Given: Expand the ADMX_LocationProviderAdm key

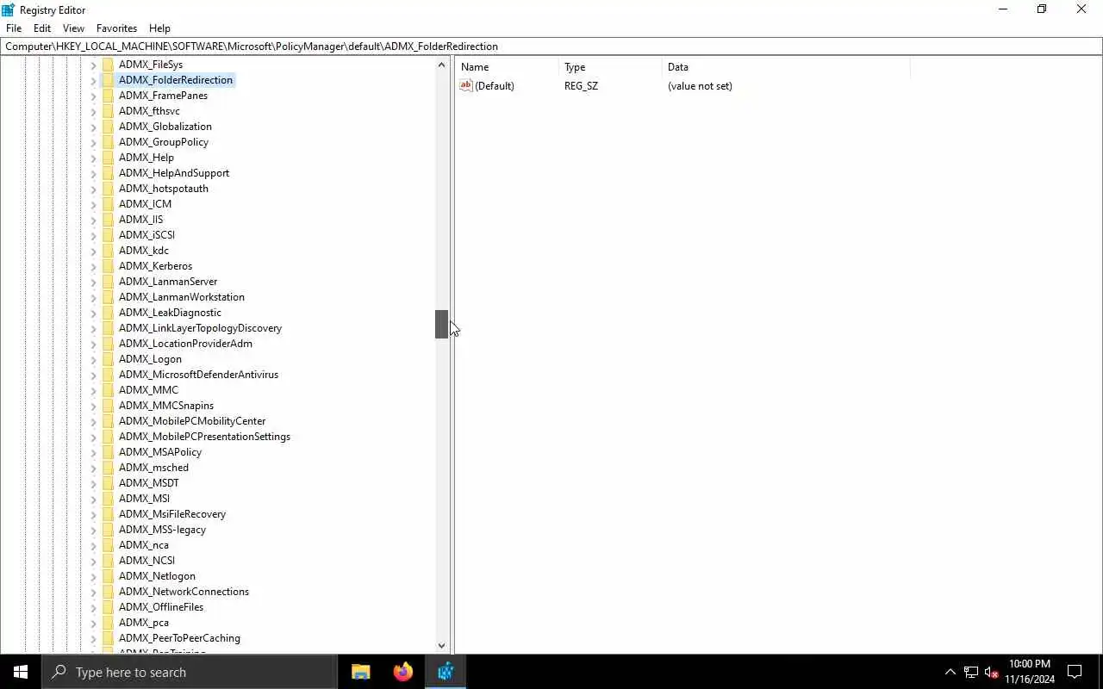Looking at the screenshot, I should tap(93, 344).
